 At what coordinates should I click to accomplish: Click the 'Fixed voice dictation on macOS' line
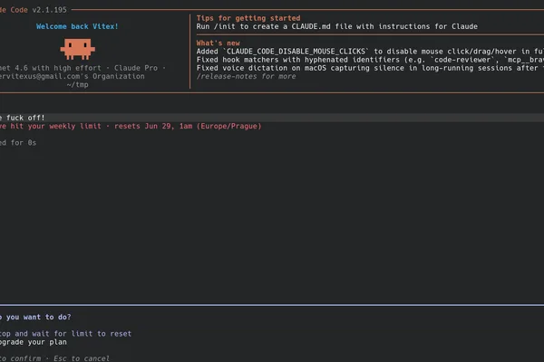(x=370, y=68)
